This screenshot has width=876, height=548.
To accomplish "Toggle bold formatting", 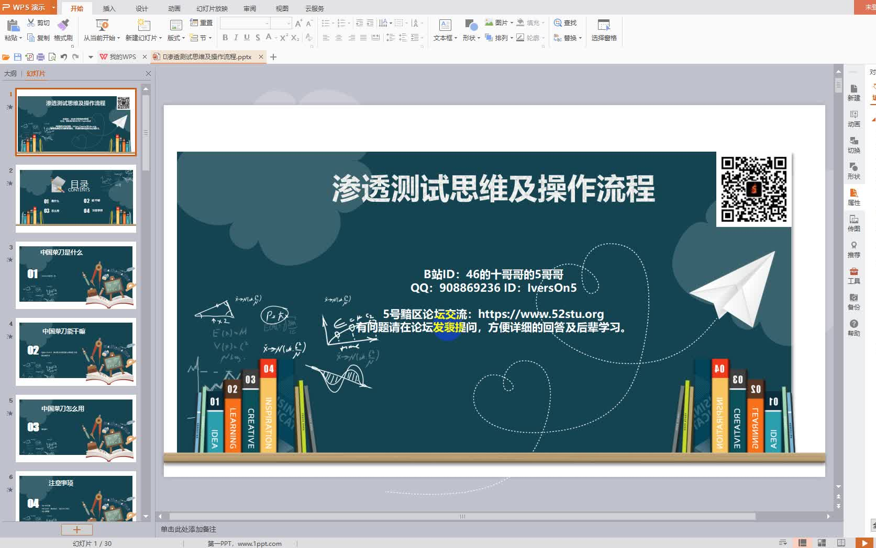I will point(225,38).
